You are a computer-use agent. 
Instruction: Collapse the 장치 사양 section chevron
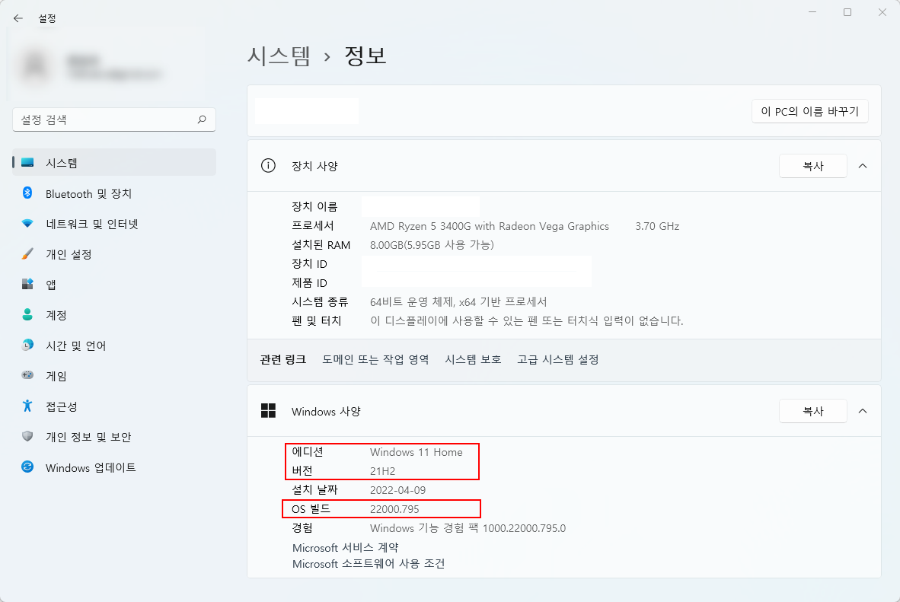[862, 166]
